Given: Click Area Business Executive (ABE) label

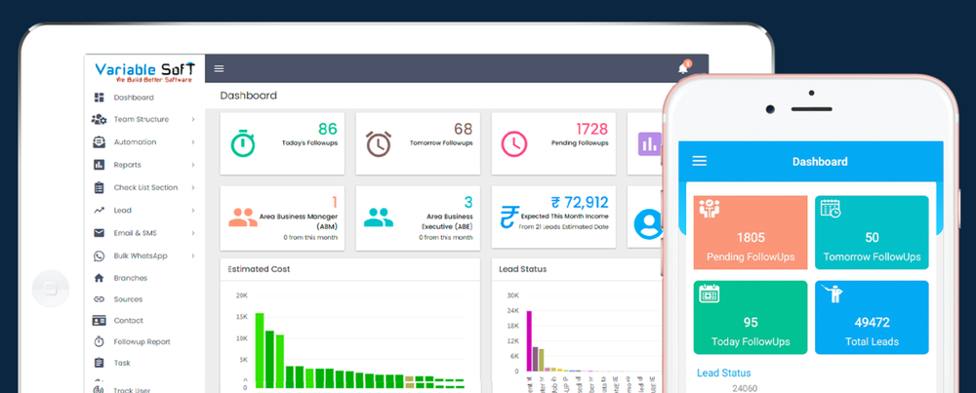Looking at the screenshot, I should [x=446, y=221].
